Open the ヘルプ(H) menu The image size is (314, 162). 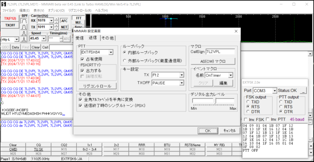coord(101,10)
